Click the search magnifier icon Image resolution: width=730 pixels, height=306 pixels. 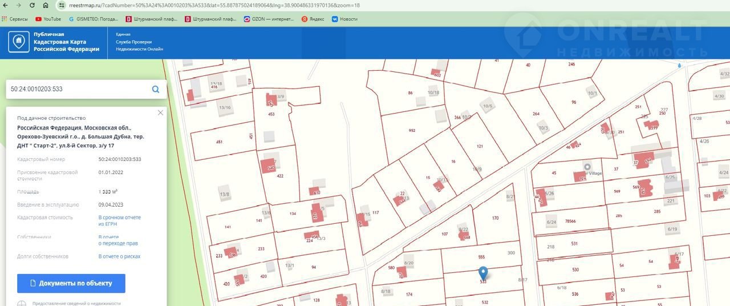pyautogui.click(x=155, y=89)
